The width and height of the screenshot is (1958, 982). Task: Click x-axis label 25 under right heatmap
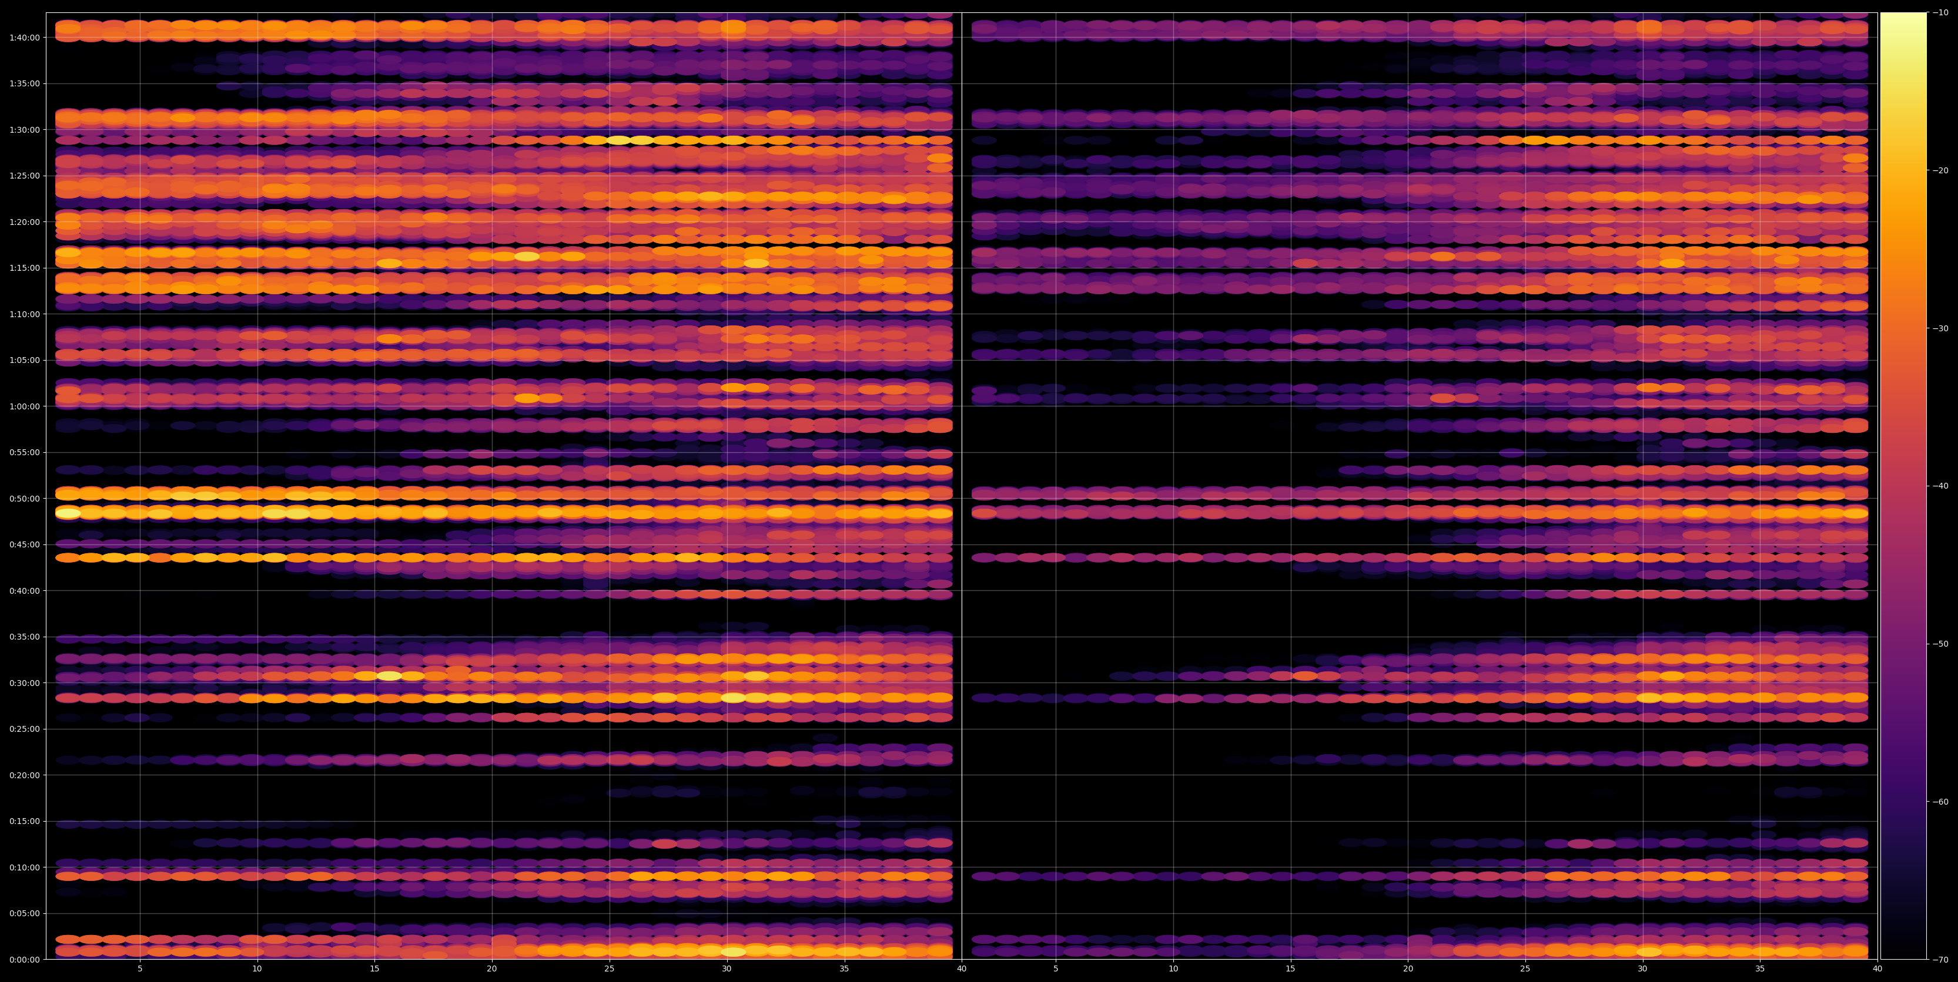coord(1525,969)
